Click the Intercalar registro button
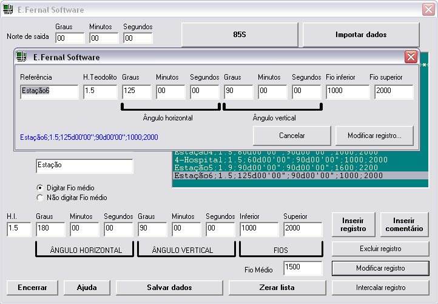The width and height of the screenshot is (438, 304). pos(380,287)
